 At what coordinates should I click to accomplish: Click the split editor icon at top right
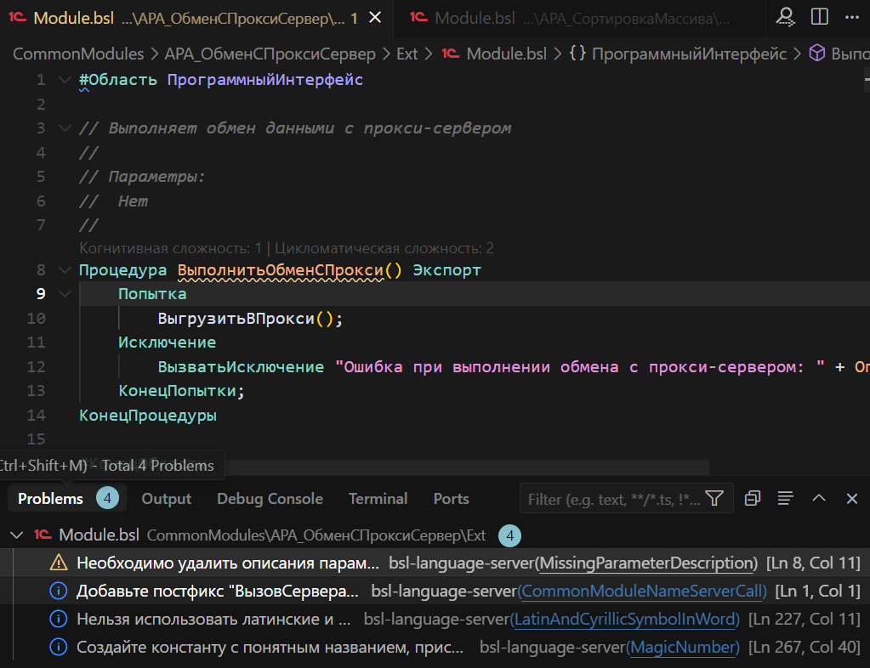818,17
